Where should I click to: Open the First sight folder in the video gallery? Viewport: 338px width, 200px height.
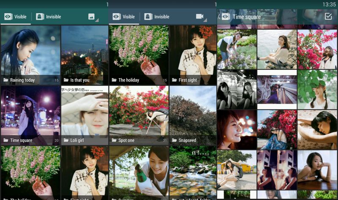click(x=193, y=55)
